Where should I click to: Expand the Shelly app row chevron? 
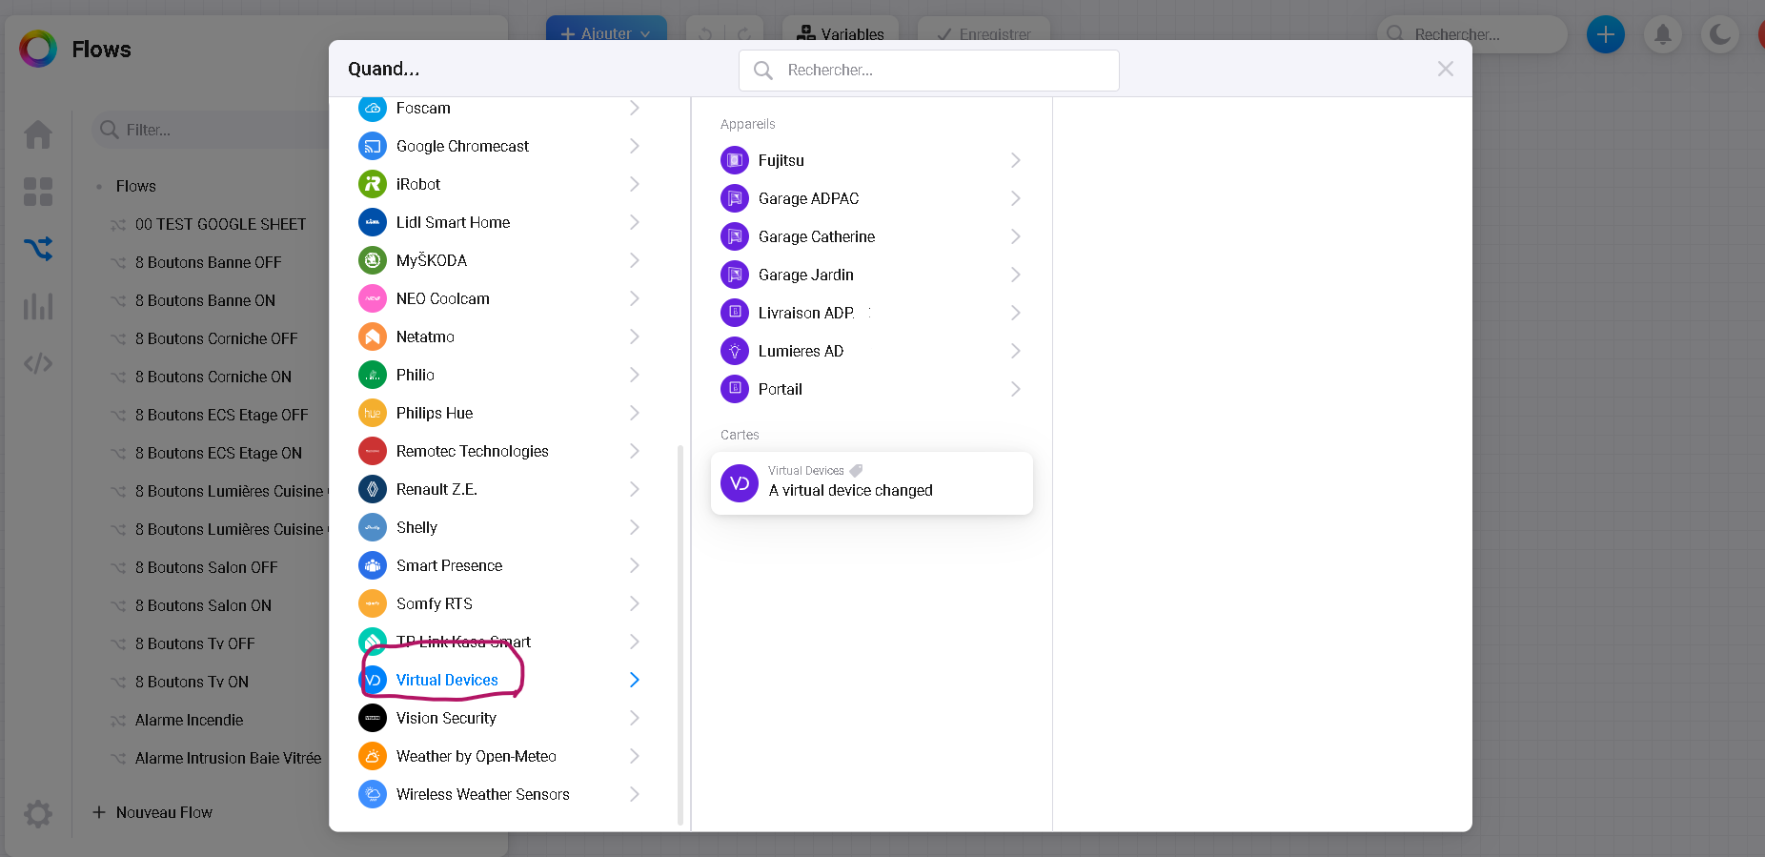pos(635,527)
